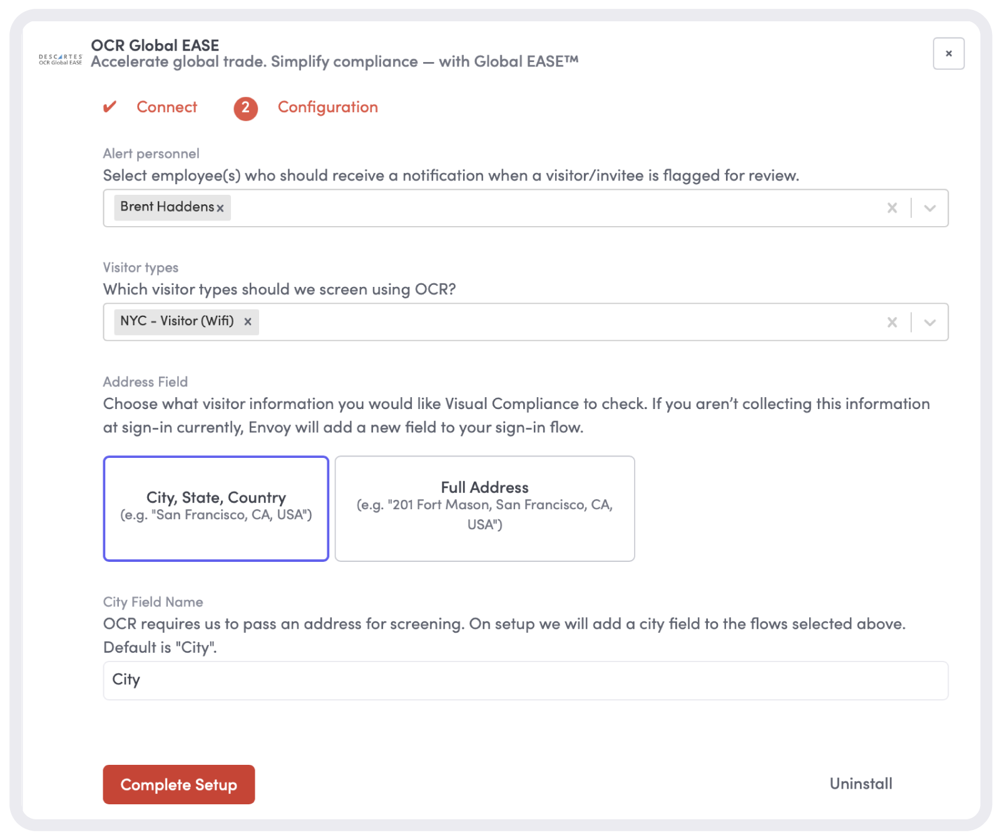This screenshot has height=840, width=1002.
Task: Click the 'NYC - Visitor (Wifi)' tag text
Action: 177,321
